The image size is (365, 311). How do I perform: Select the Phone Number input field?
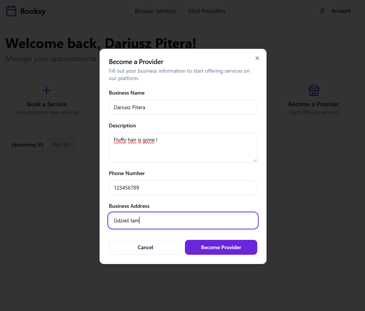[183, 188]
